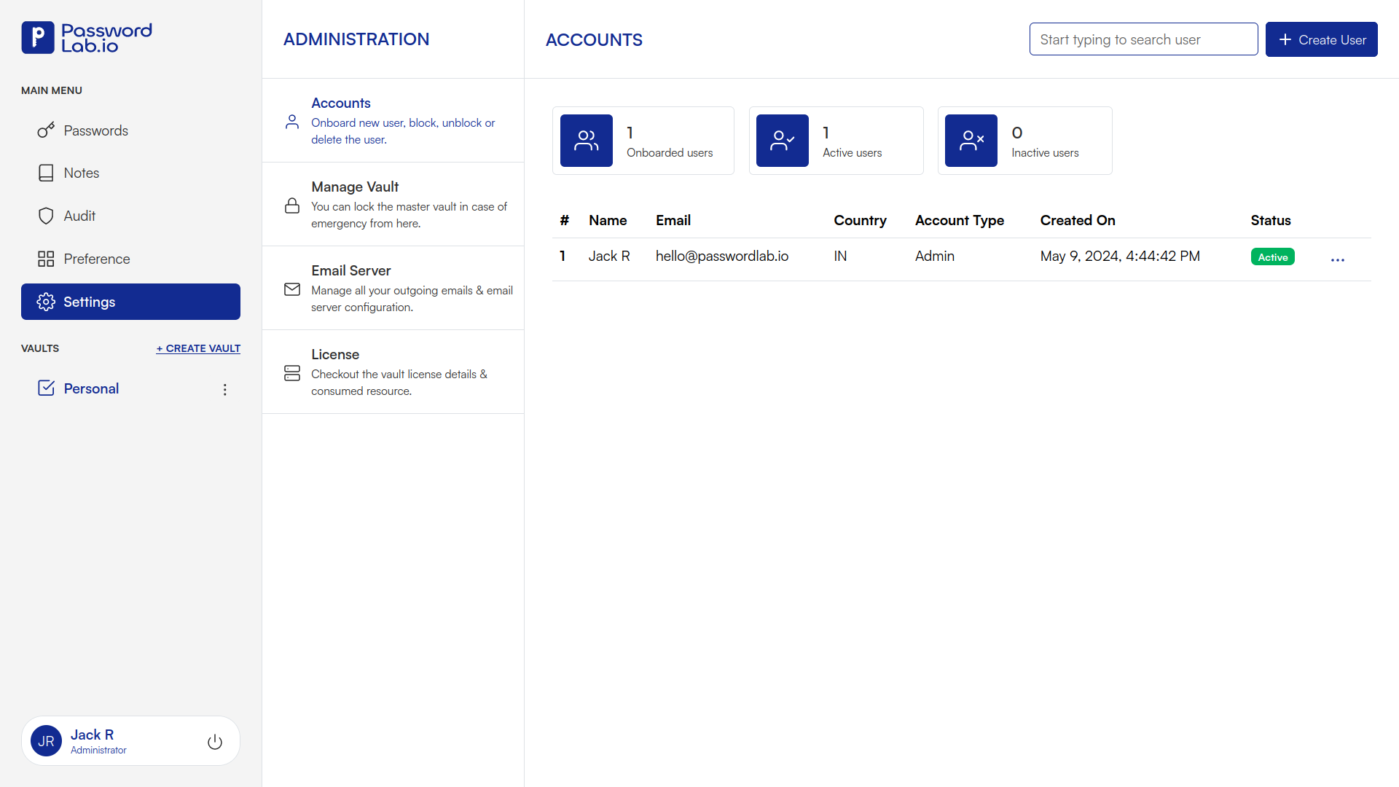Click the Notes book icon
Viewport: 1399px width, 787px height.
tap(46, 173)
